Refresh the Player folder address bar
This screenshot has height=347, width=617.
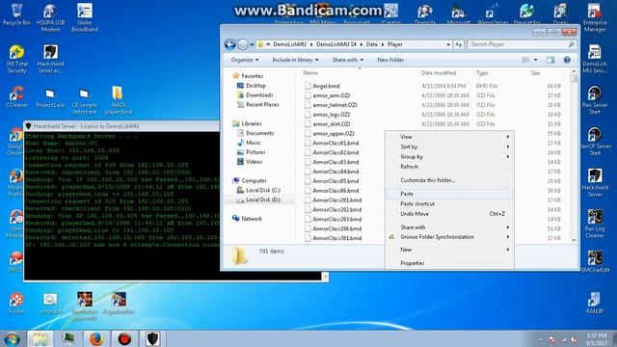459,44
